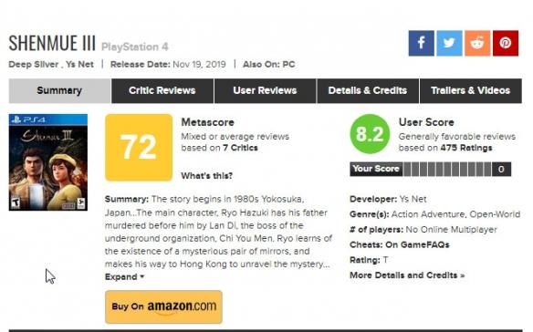Click the yellow 72 Metascore box

[139, 147]
